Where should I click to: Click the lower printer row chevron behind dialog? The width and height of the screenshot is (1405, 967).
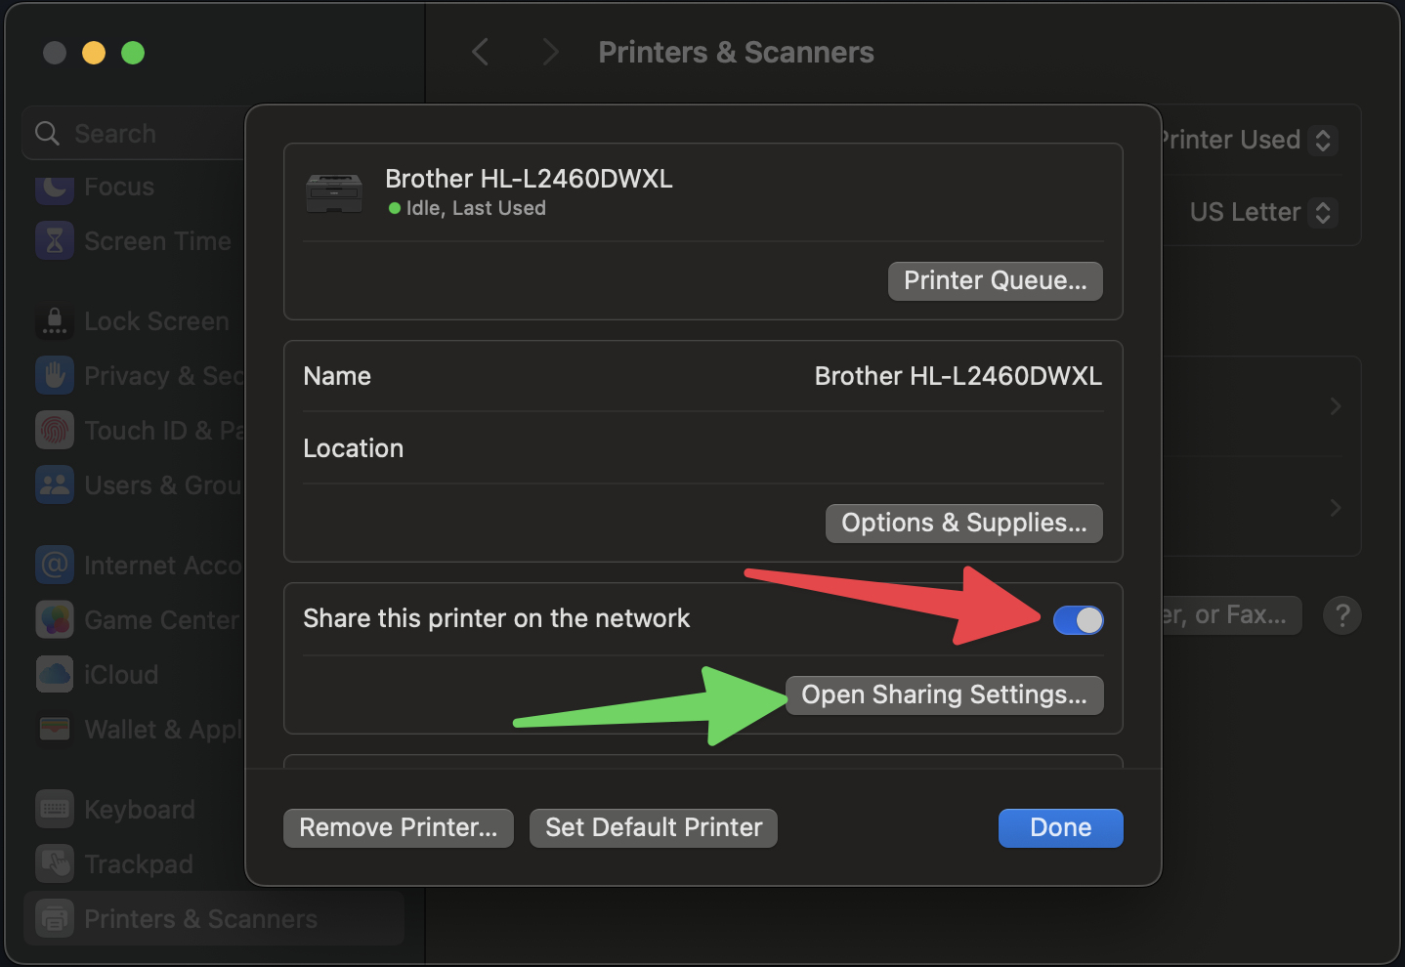coord(1336,508)
